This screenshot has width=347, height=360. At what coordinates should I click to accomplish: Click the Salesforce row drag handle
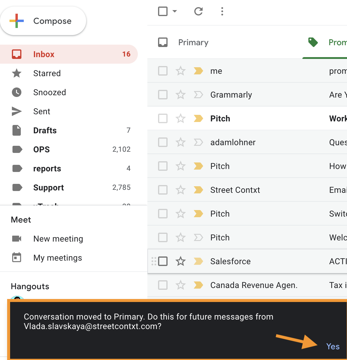point(154,261)
